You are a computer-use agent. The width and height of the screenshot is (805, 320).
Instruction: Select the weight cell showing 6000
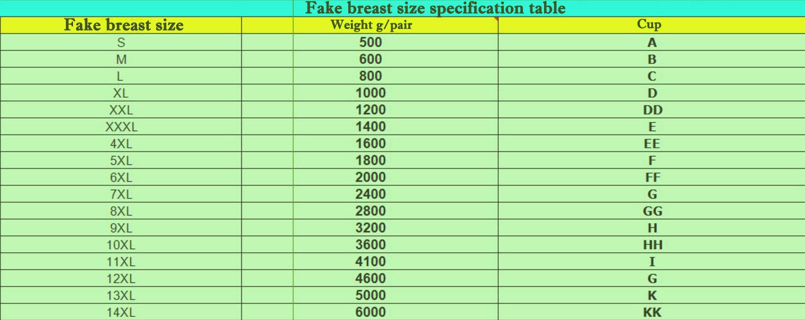pyautogui.click(x=370, y=313)
